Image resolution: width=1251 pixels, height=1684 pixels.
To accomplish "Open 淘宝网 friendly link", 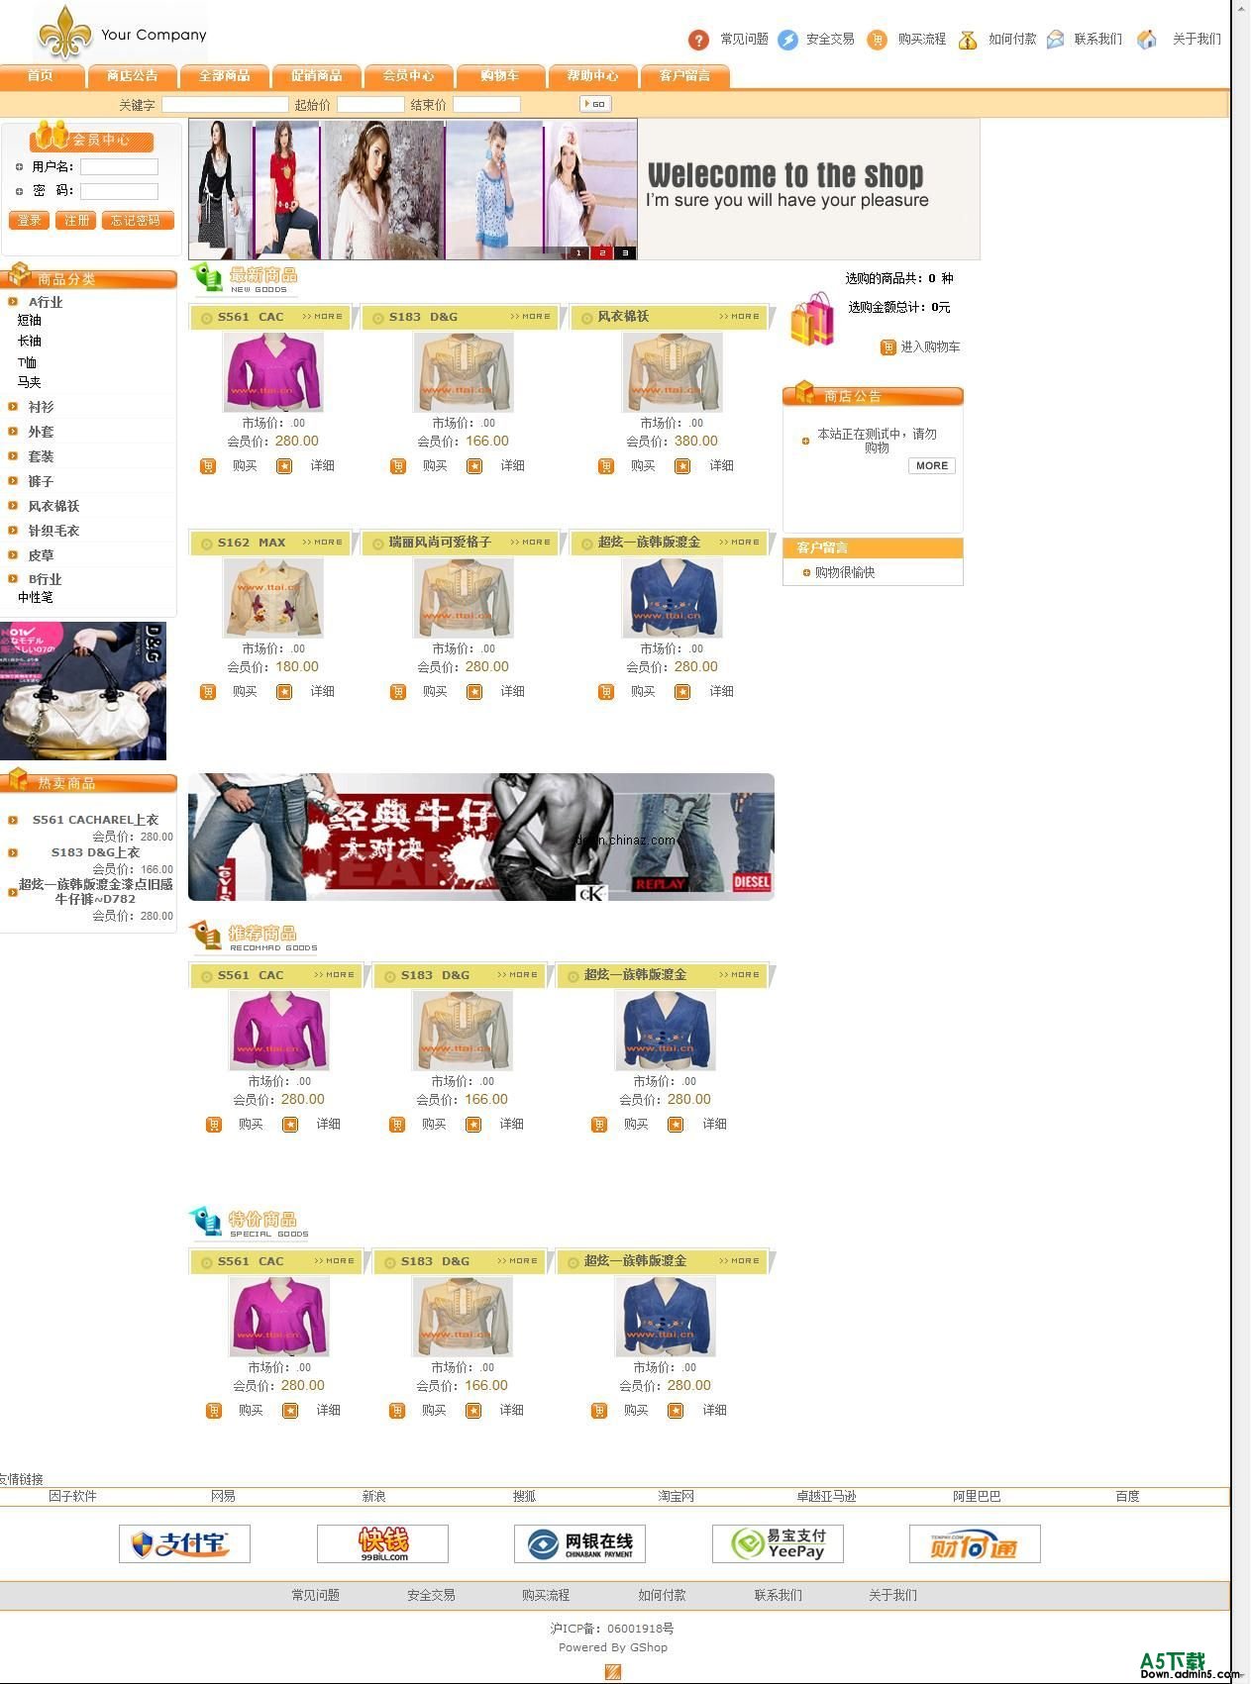I will pyautogui.click(x=677, y=1497).
